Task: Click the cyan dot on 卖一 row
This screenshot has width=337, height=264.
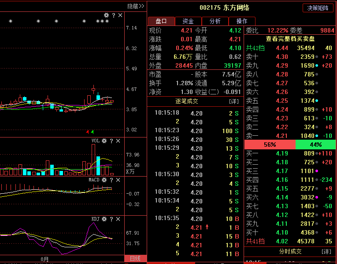Action: click(x=317, y=136)
